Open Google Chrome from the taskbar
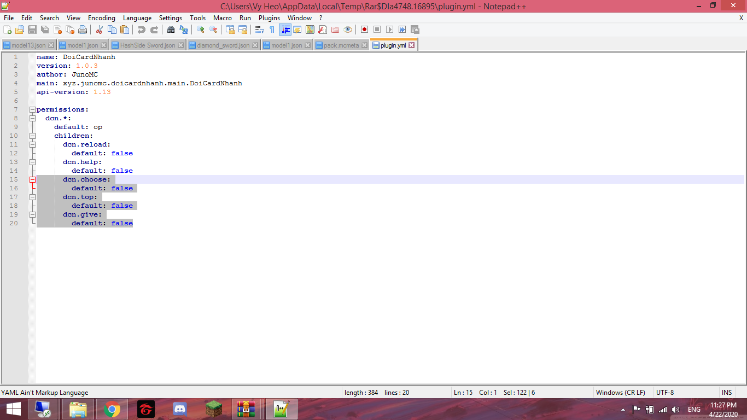This screenshot has height=420, width=747. (113, 409)
